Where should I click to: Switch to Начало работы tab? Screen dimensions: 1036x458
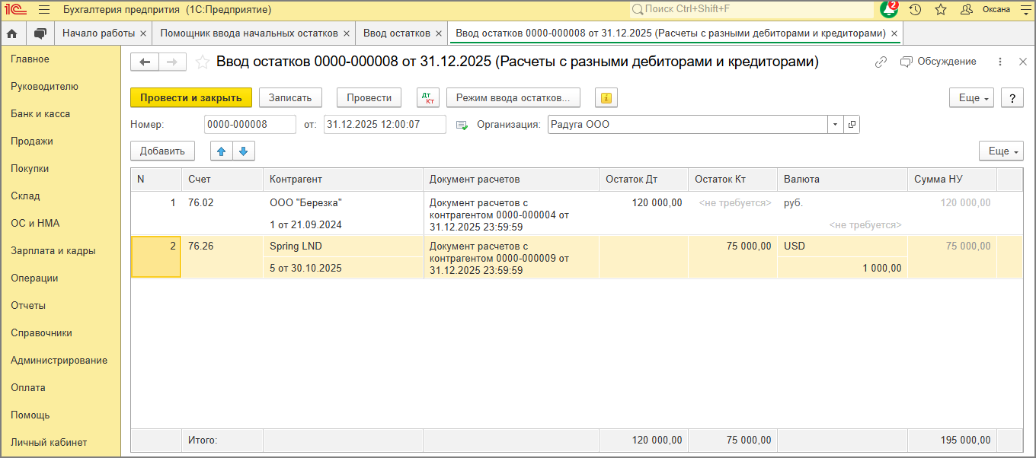coord(98,33)
